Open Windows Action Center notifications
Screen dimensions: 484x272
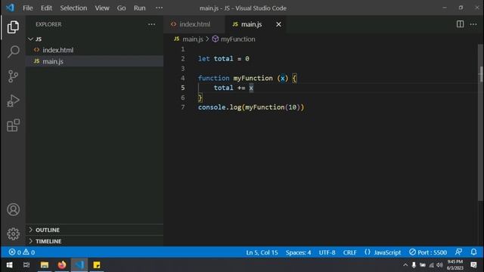(473, 265)
